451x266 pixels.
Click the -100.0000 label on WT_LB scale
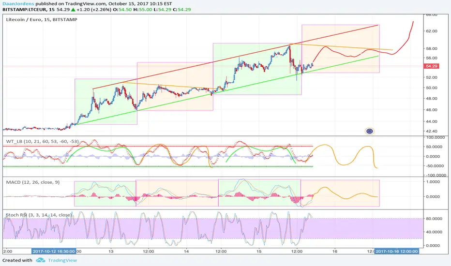(435, 175)
